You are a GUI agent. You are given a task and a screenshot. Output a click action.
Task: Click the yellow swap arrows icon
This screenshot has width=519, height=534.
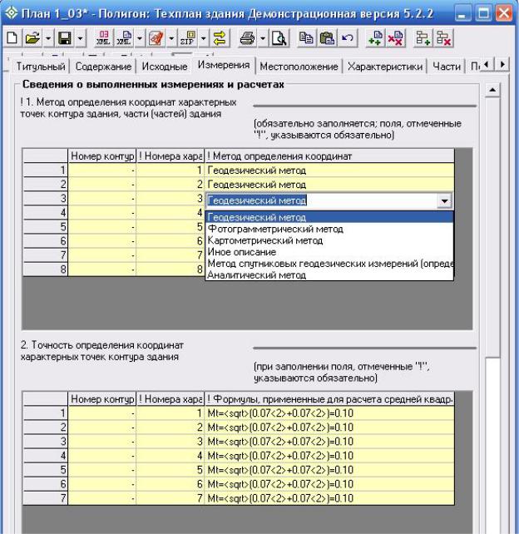tap(220, 37)
